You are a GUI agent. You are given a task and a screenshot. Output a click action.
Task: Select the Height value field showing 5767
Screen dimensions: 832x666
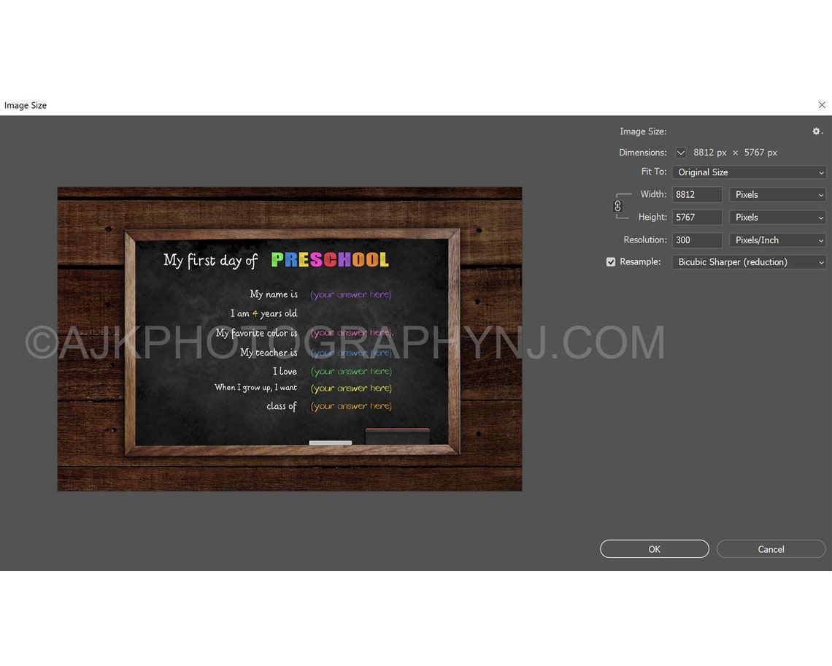(x=697, y=217)
